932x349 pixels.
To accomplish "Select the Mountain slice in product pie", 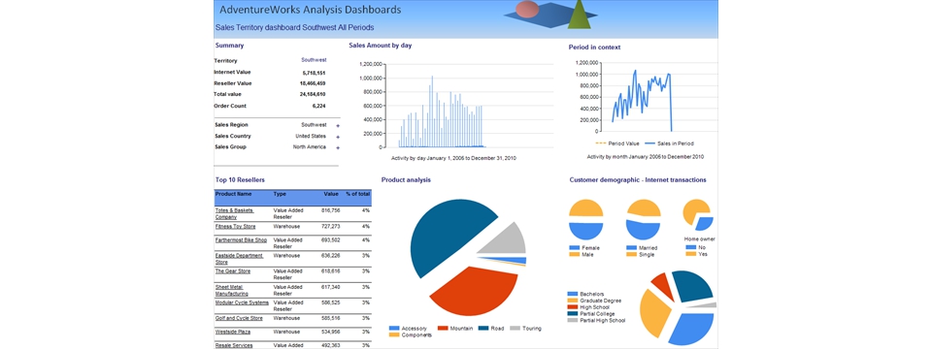I will point(476,291).
